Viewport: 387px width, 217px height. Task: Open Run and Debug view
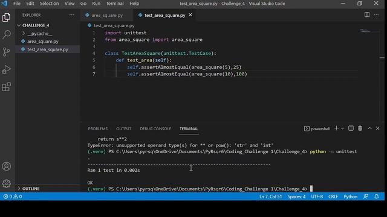click(x=7, y=70)
